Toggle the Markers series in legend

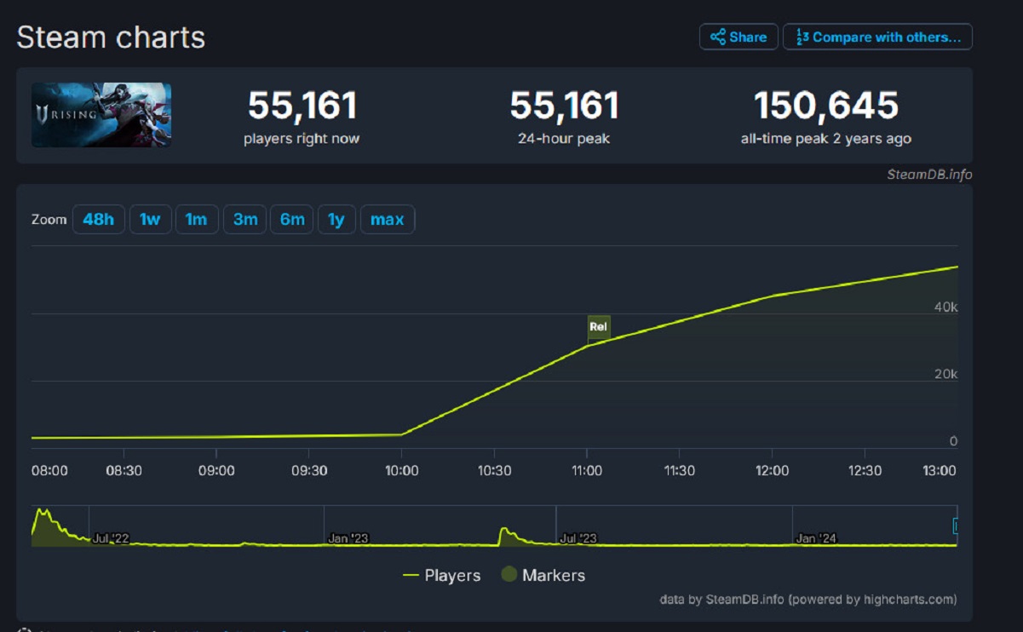[x=543, y=576]
